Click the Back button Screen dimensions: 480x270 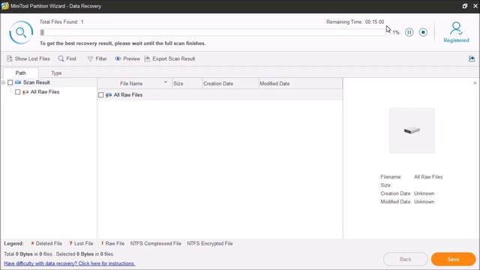pos(405,259)
